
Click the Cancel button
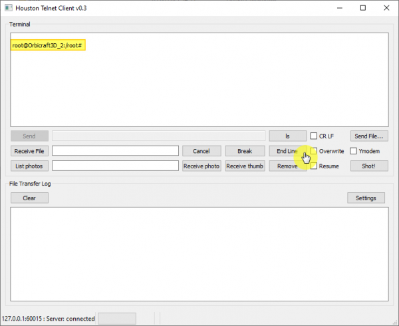[x=201, y=151]
